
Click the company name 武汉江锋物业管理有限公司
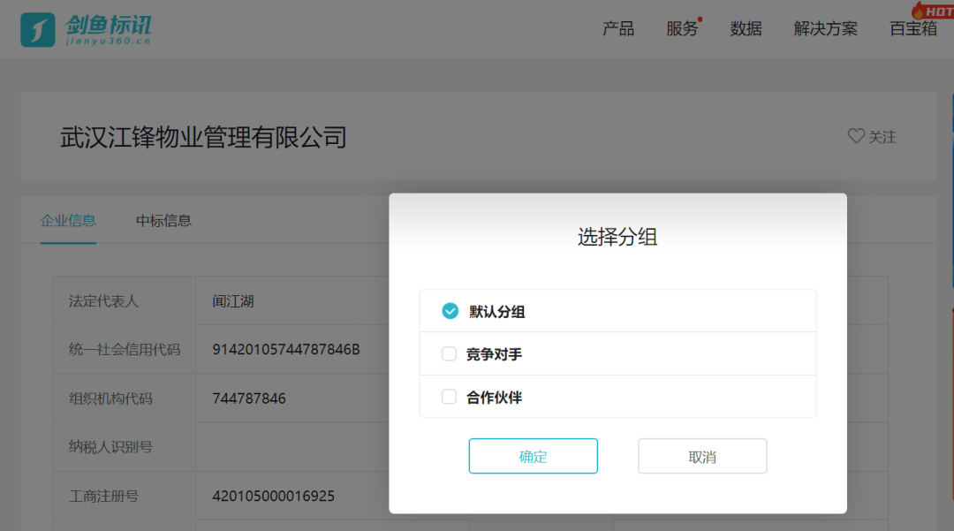coord(203,137)
